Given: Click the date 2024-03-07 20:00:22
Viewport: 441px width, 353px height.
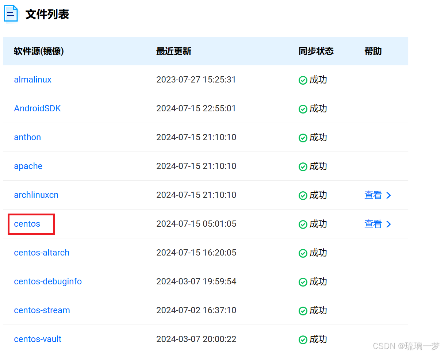Looking at the screenshot, I should pyautogui.click(x=196, y=339).
